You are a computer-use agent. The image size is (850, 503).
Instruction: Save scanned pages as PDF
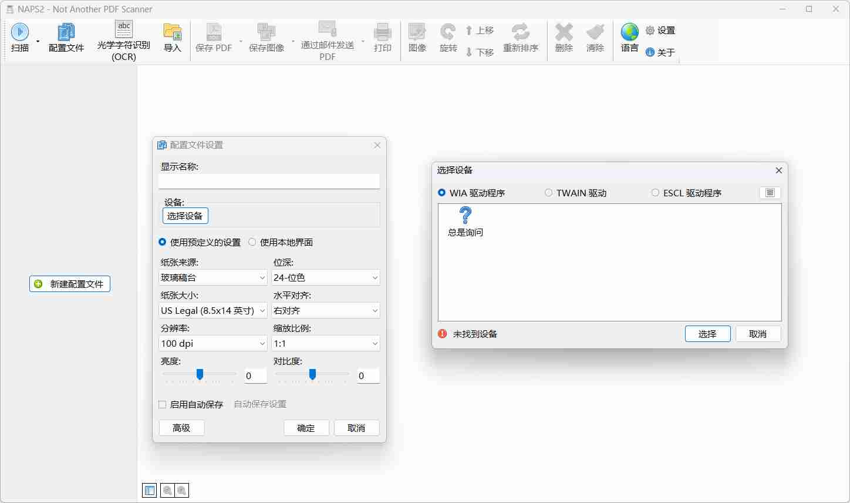(x=213, y=38)
